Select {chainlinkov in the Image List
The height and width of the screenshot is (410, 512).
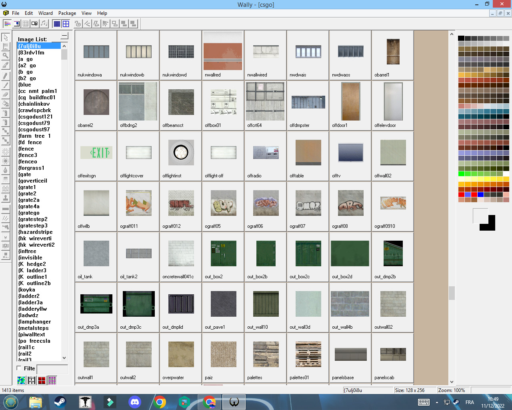34,104
